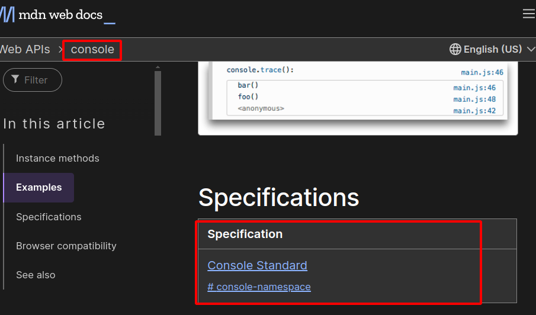Viewport: 536px width, 315px height.
Task: Click the mdn web docs title text
Action: 60,15
